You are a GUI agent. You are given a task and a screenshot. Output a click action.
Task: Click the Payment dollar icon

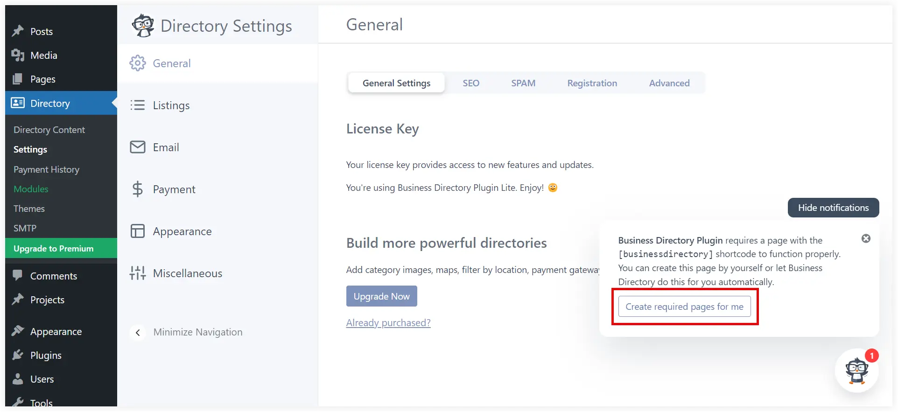pos(138,189)
